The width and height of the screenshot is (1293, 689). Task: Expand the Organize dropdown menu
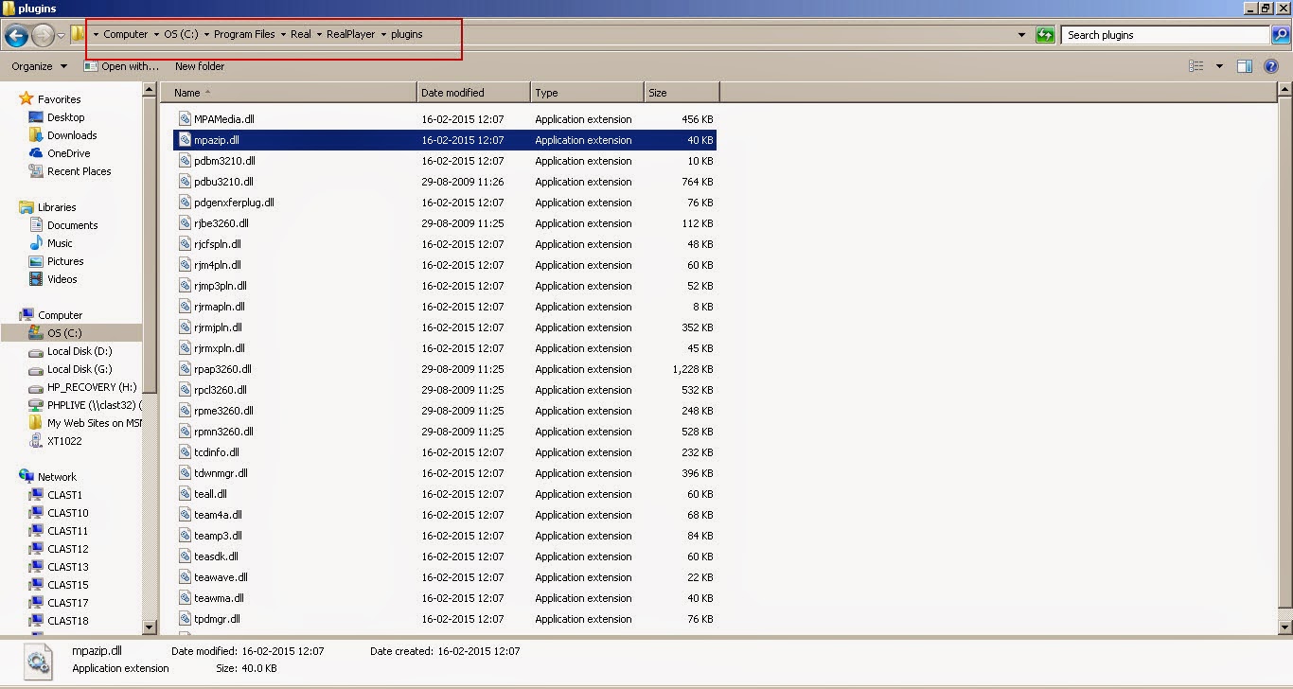click(x=40, y=66)
